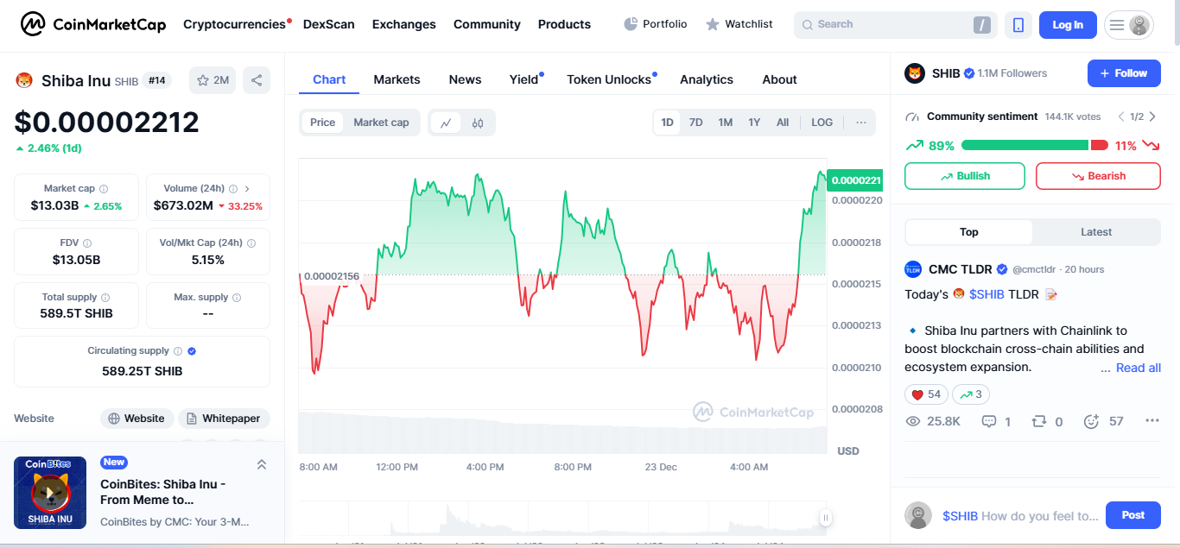Go to previous sentiment page arrow
The height and width of the screenshot is (548, 1180).
coord(1121,117)
